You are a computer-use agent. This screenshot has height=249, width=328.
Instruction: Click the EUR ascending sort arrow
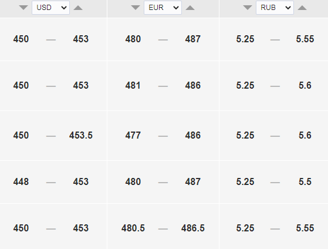pos(190,8)
